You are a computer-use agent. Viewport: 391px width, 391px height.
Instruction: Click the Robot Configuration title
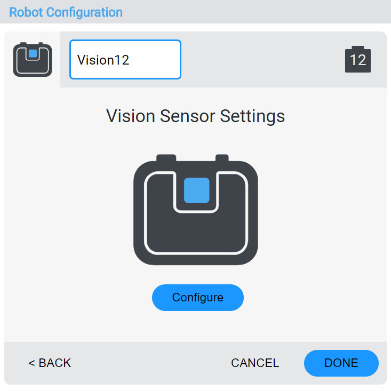[66, 12]
